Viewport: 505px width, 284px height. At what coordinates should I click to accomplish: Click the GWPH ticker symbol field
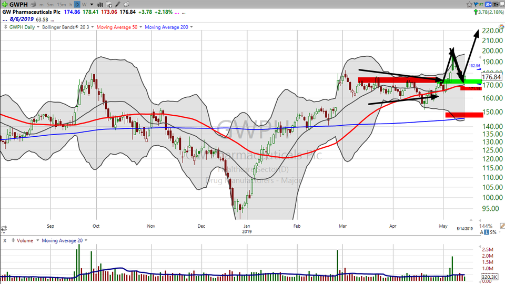19,5
